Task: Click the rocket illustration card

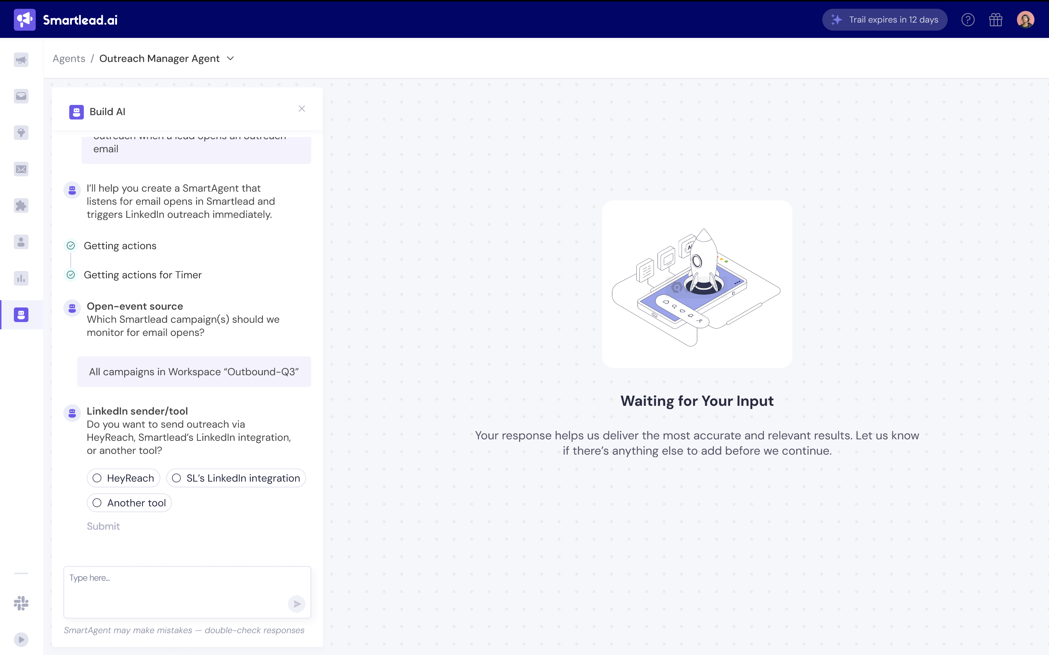Action: coord(697,284)
